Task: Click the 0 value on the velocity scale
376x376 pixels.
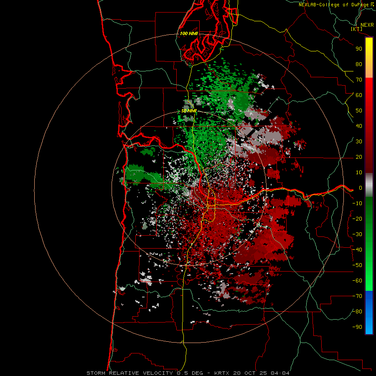Action: 361,188
